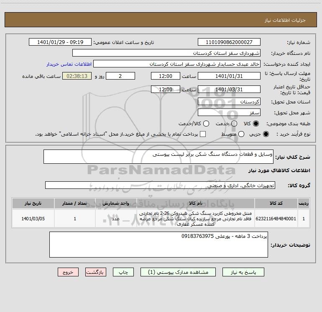Viewport: 322px width, 312px height.
Task: Click the general description text box
Action: (158, 157)
